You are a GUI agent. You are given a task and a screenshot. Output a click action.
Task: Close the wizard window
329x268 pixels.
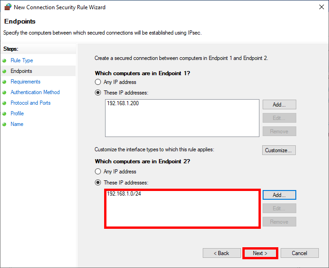coord(322,7)
